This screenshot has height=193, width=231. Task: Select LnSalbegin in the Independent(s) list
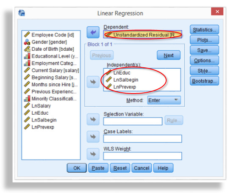125,80
